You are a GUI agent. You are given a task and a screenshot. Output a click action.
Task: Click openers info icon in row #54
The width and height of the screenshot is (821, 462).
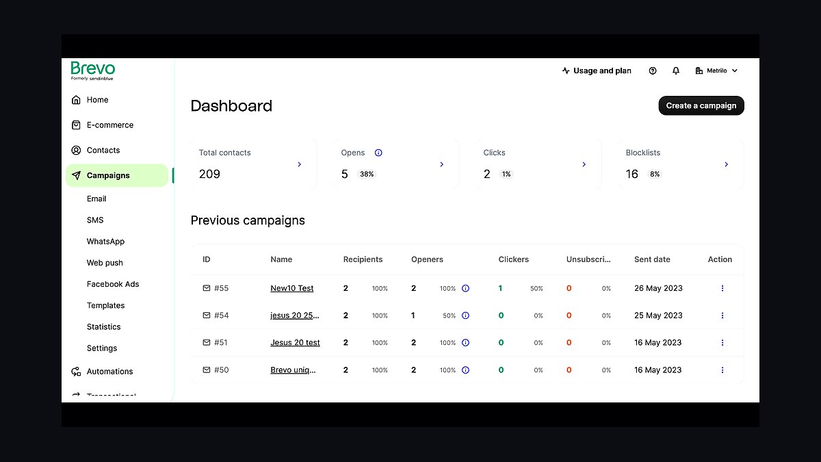tap(465, 316)
